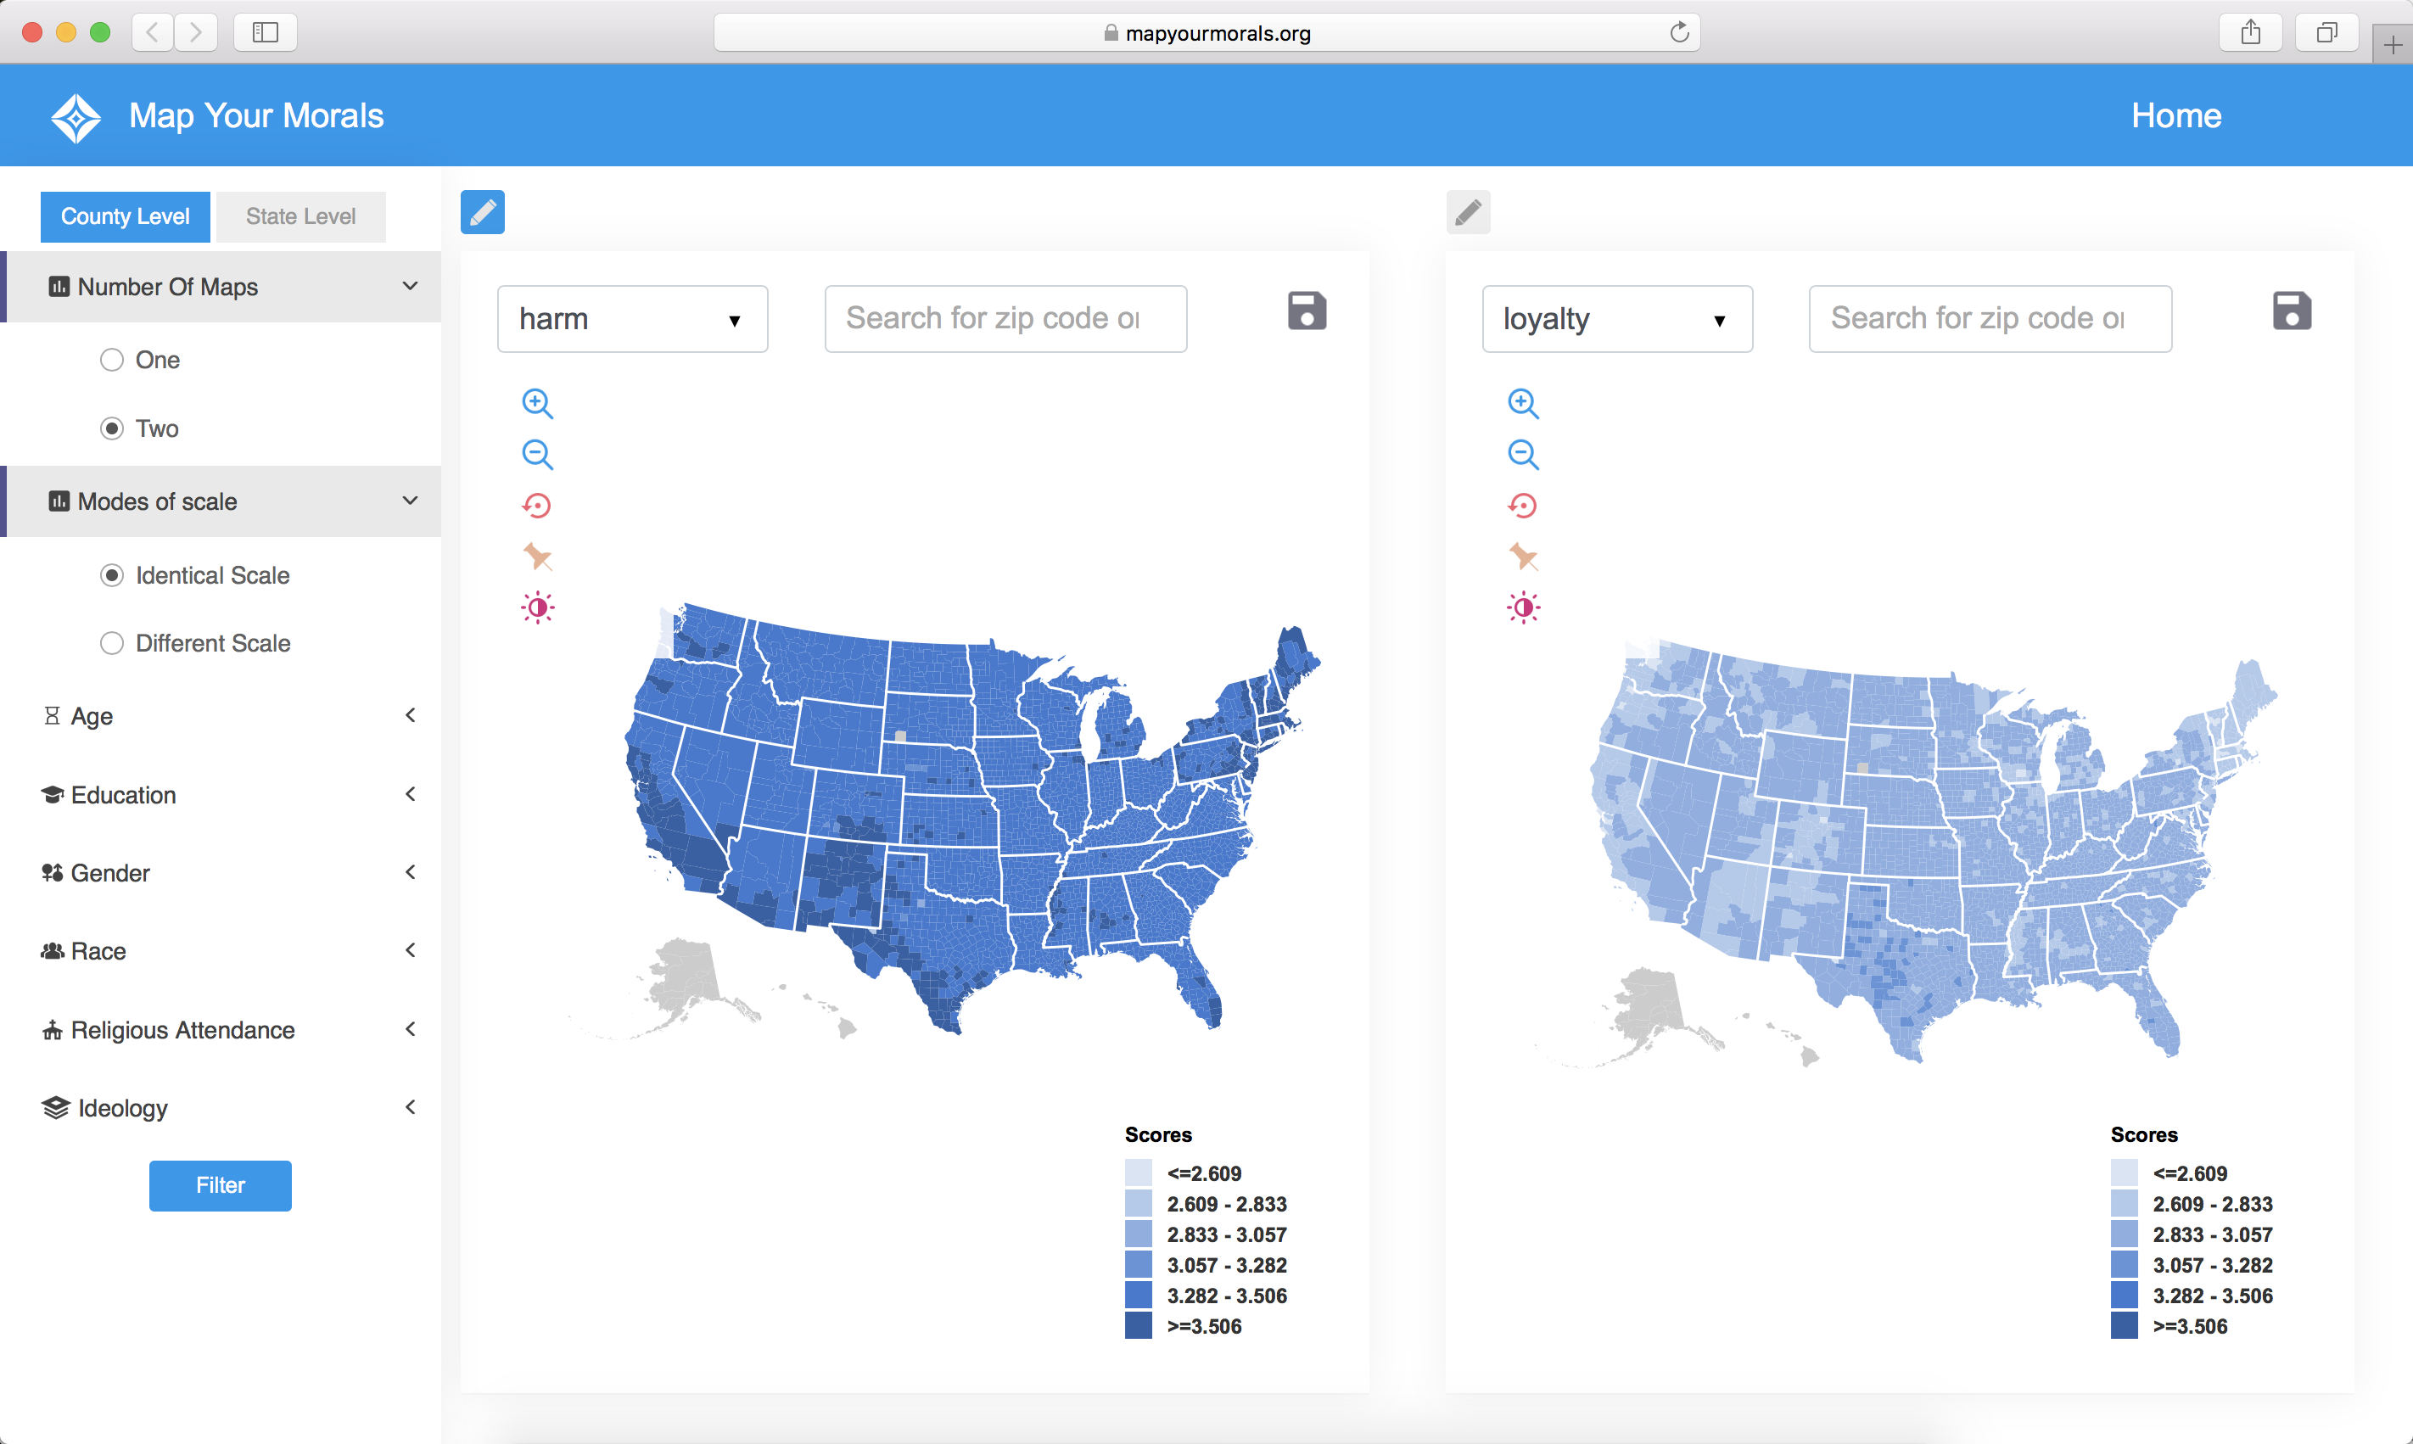
Task: Select the darkest >=3.506 legend color swatch
Action: click(1139, 1325)
